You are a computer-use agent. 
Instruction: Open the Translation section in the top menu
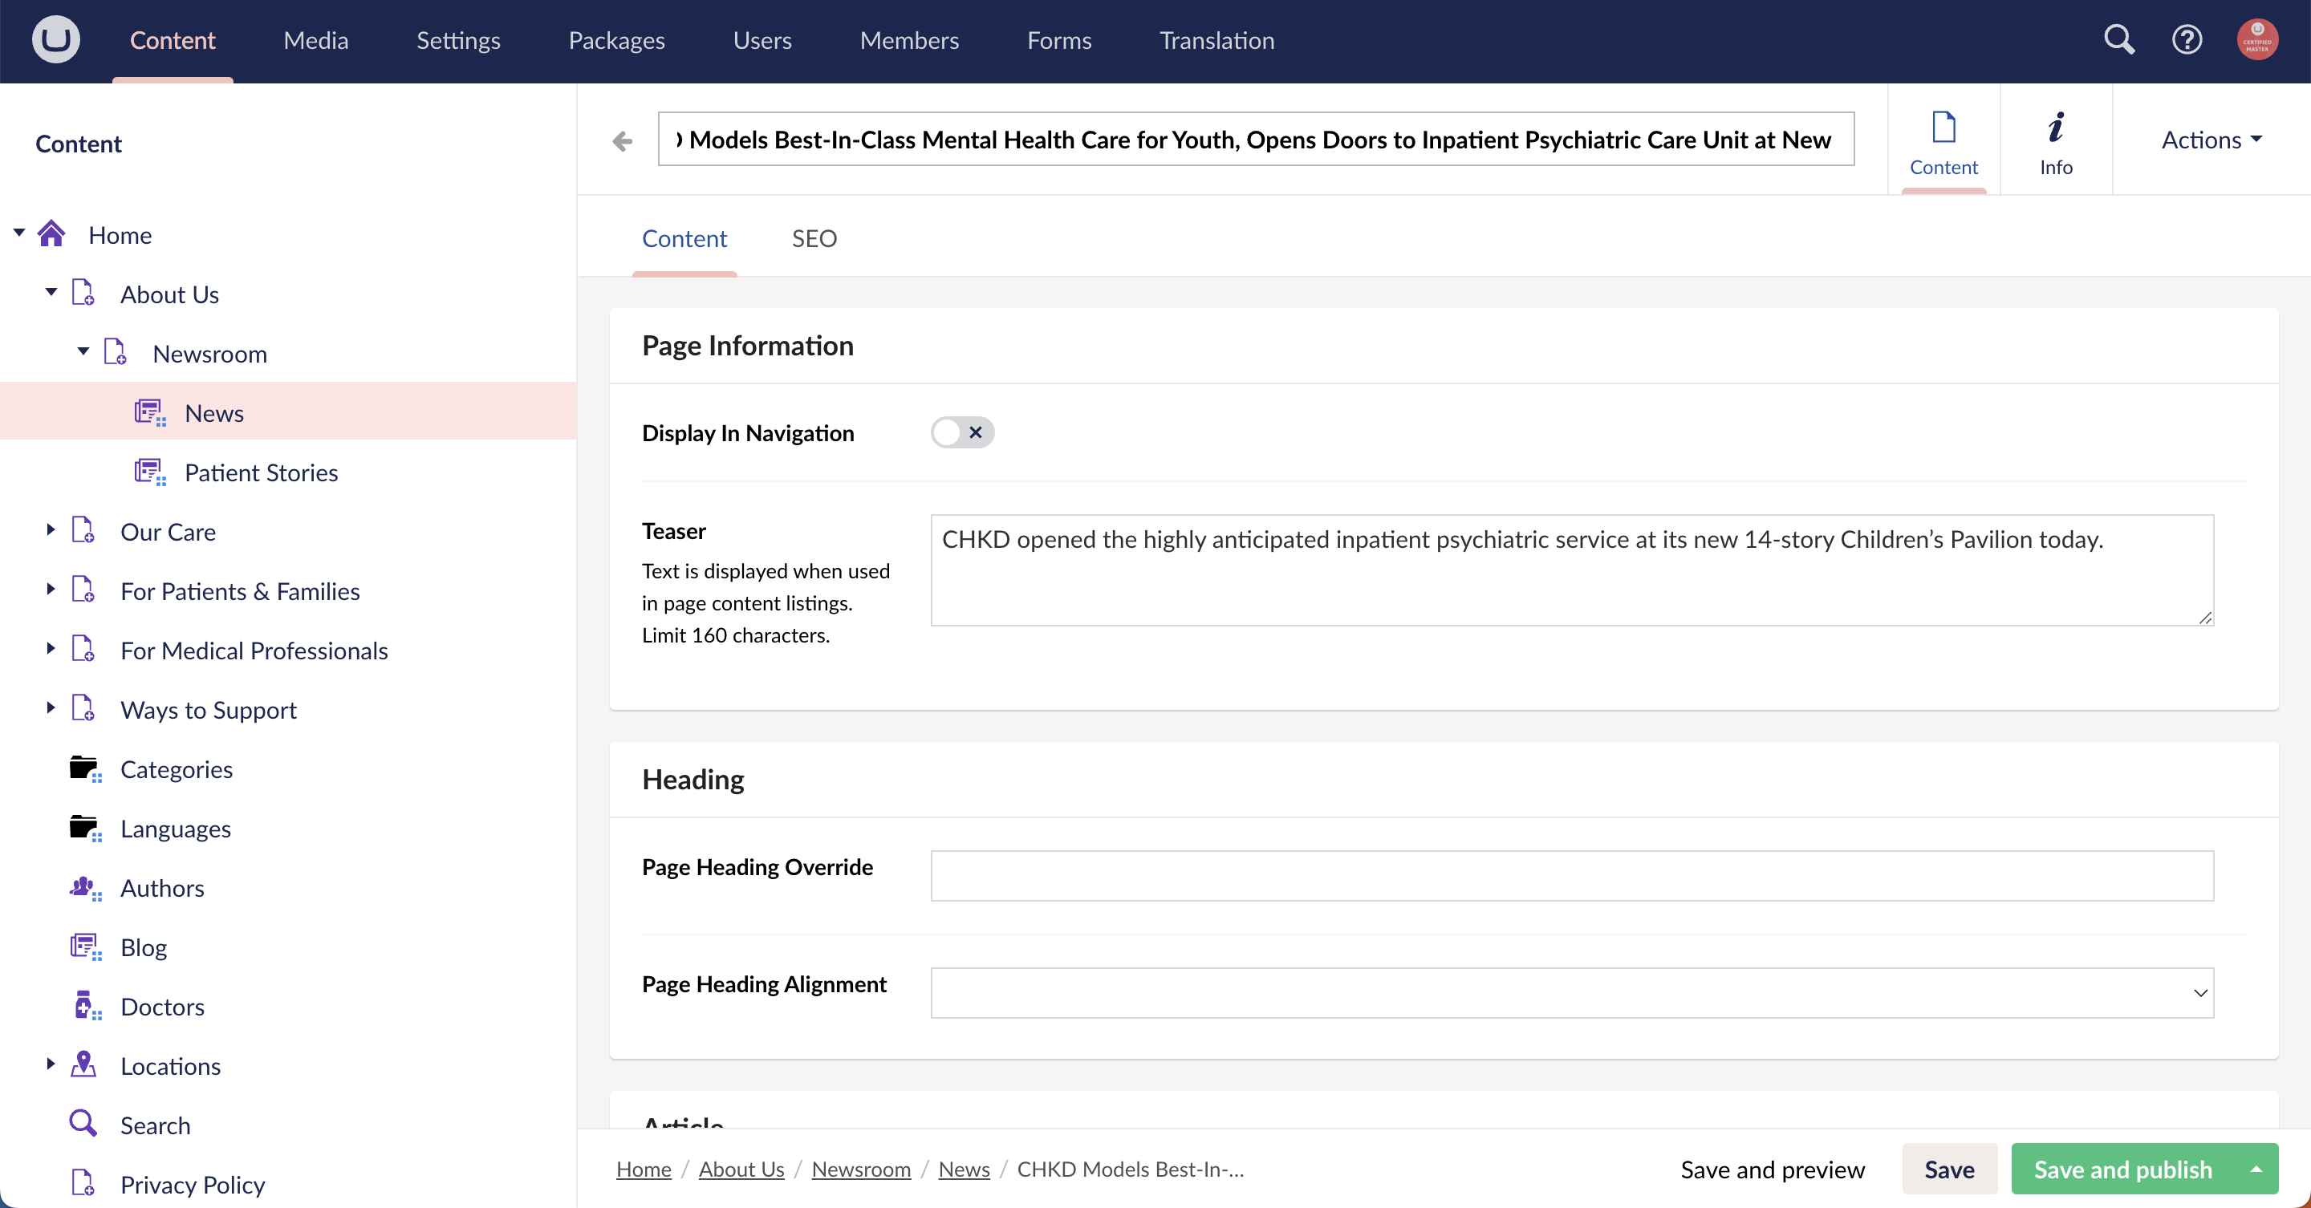[1216, 39]
